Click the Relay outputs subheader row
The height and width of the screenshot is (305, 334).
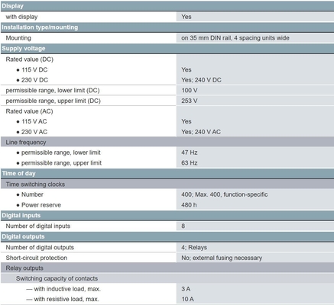click(x=167, y=268)
